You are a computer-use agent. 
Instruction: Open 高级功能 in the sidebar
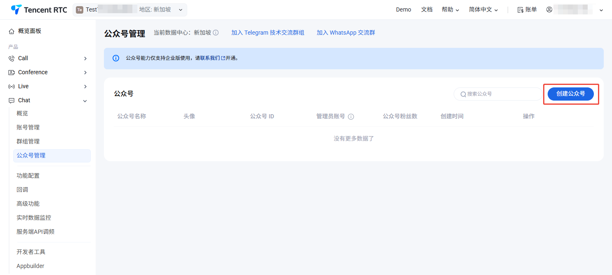(x=28, y=204)
